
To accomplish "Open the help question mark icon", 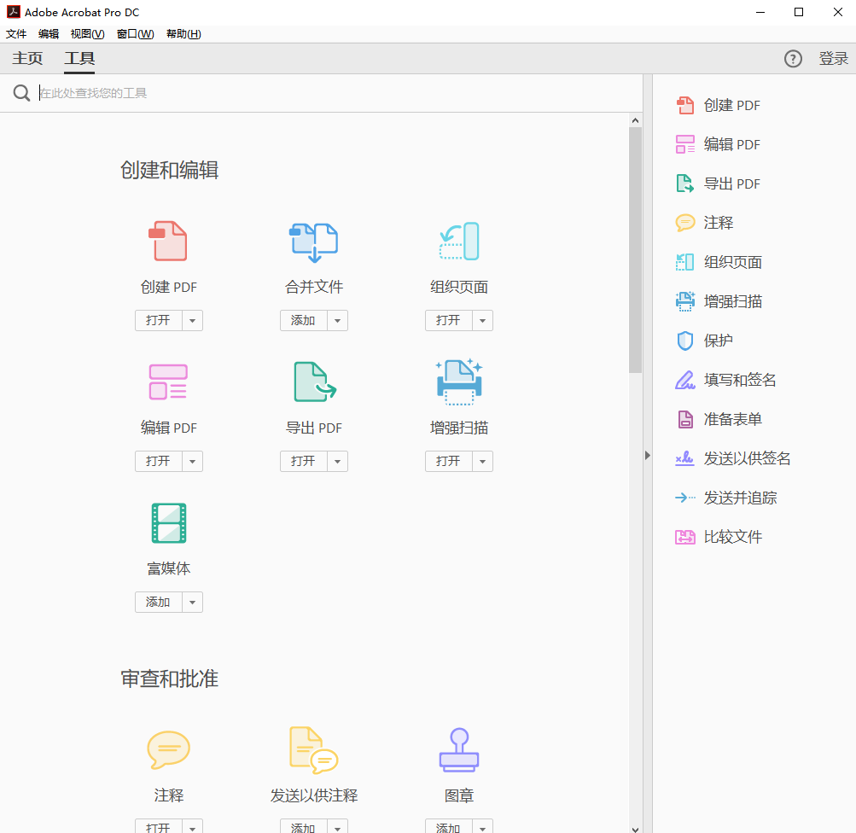I will pyautogui.click(x=793, y=58).
